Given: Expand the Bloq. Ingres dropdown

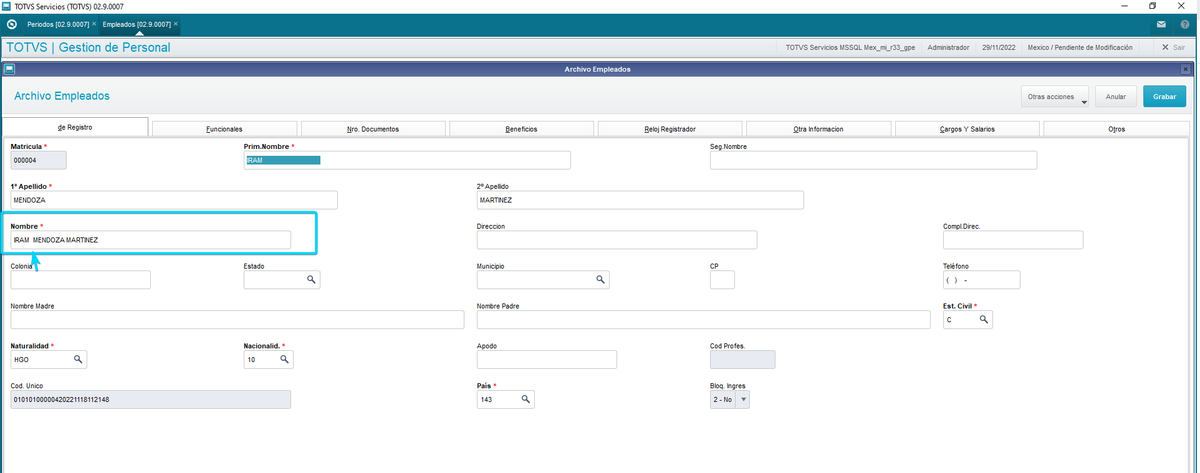Looking at the screenshot, I should 743,399.
